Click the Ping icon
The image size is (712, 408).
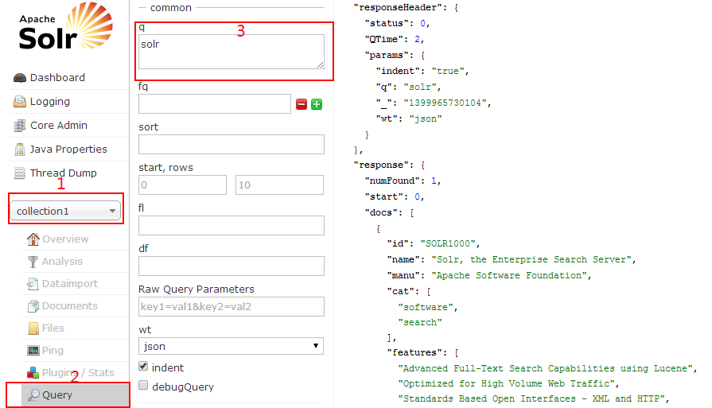point(33,351)
